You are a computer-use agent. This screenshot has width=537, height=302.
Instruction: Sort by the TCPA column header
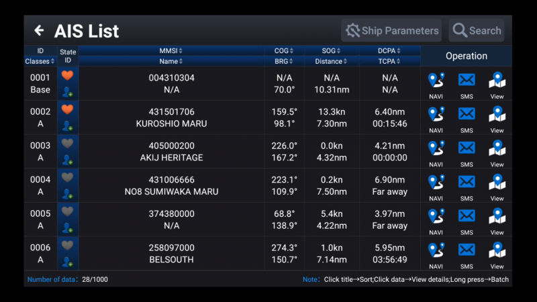tap(390, 61)
